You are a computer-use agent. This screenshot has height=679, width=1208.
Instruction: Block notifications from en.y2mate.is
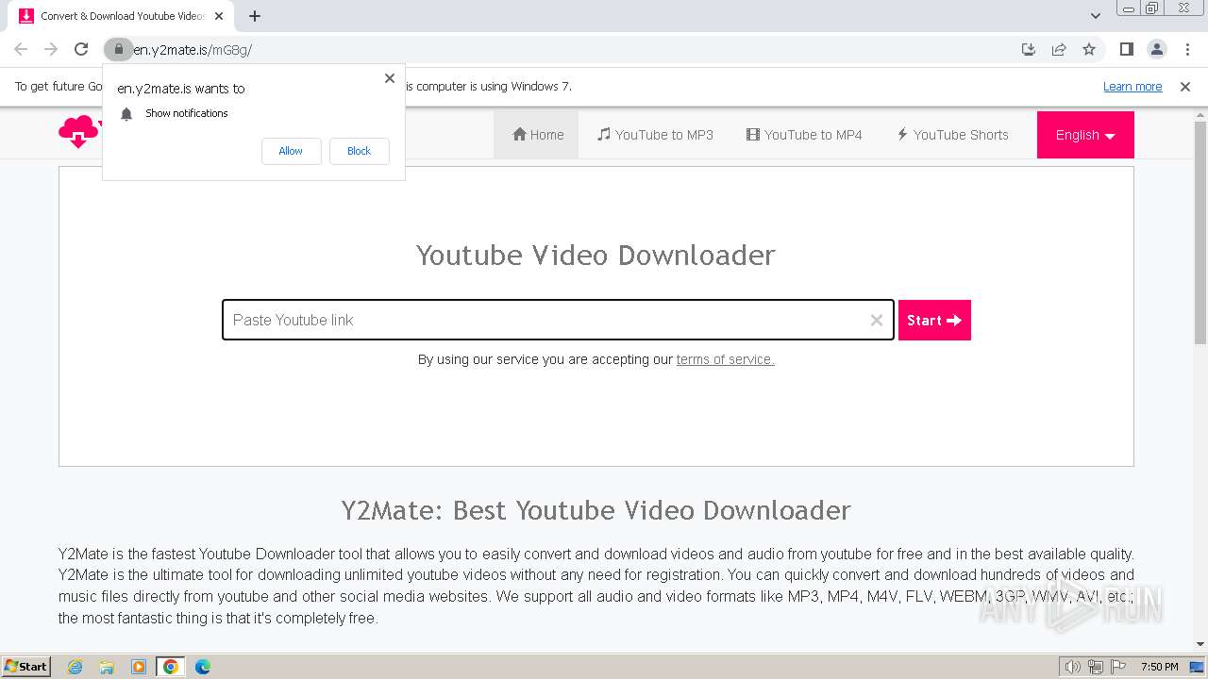(360, 151)
